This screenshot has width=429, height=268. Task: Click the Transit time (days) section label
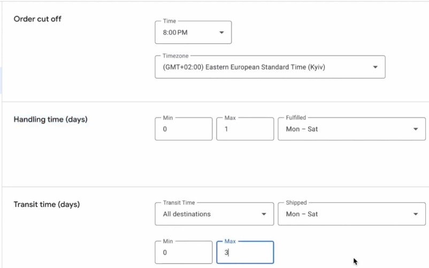coord(47,204)
